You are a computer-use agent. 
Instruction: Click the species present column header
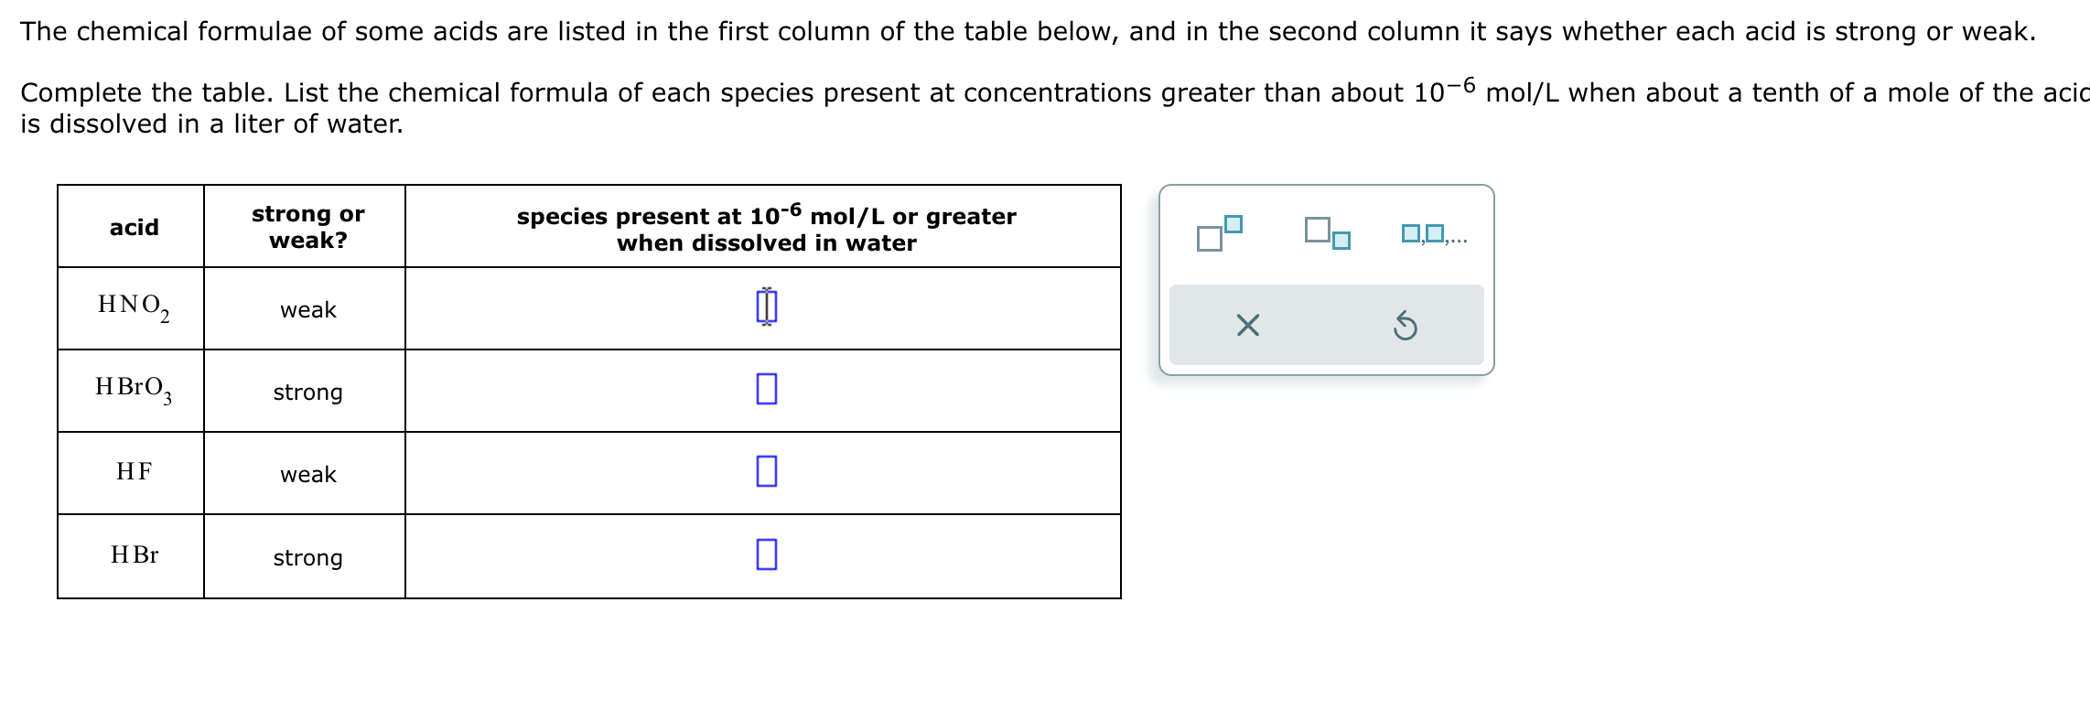coord(765,229)
